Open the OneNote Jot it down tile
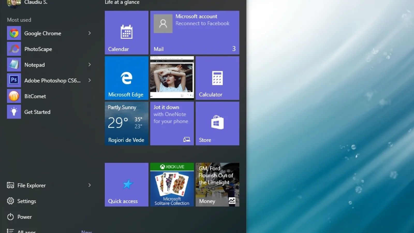The image size is (414, 233). (x=172, y=123)
